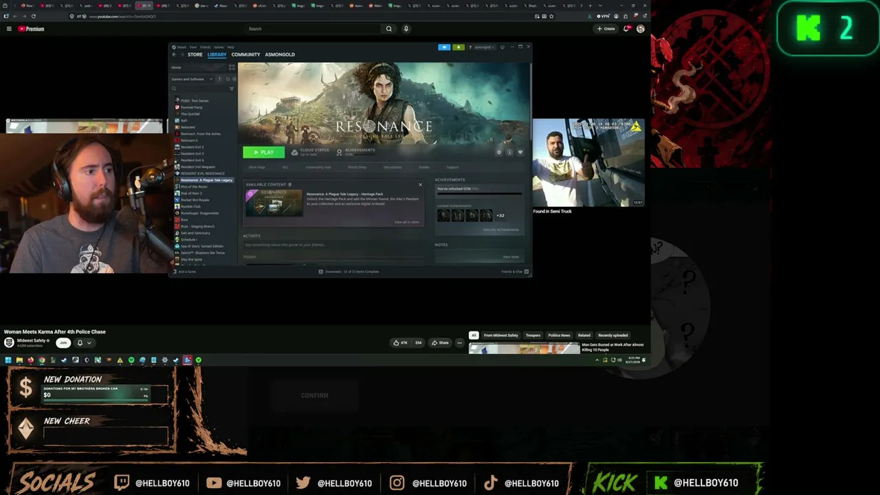This screenshot has height=495, width=880.
Task: Select the 'Politics News' filter chip
Action: (559, 335)
